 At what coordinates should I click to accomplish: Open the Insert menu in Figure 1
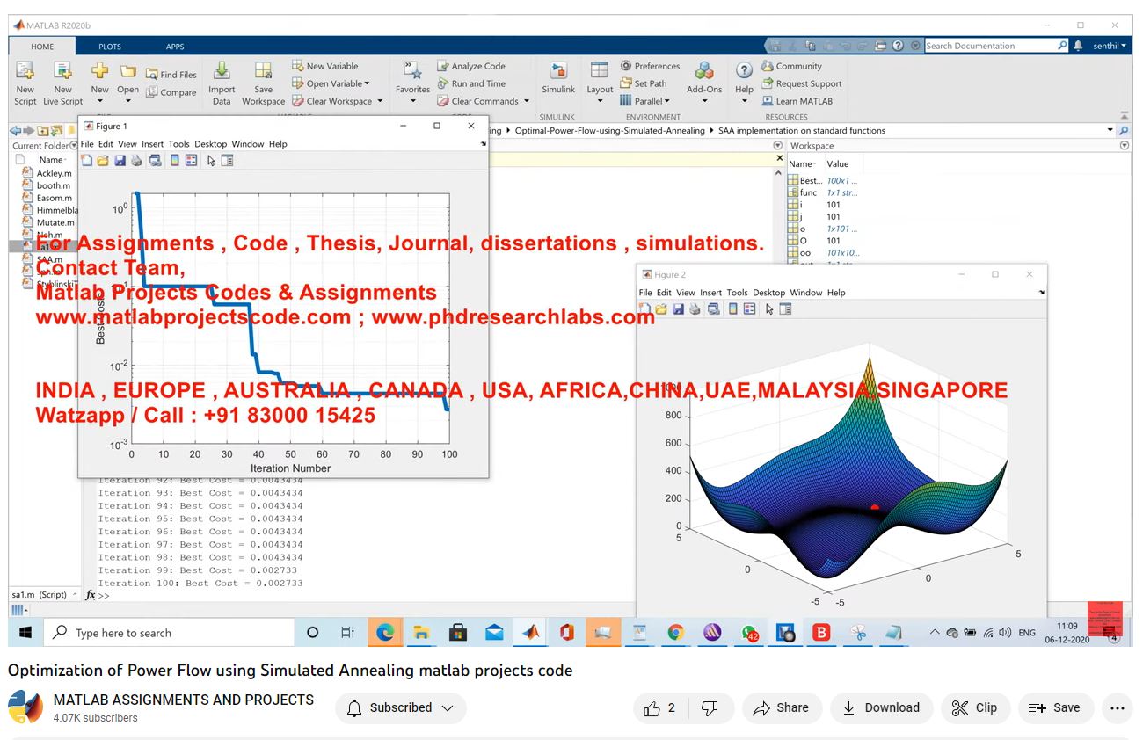tap(152, 144)
